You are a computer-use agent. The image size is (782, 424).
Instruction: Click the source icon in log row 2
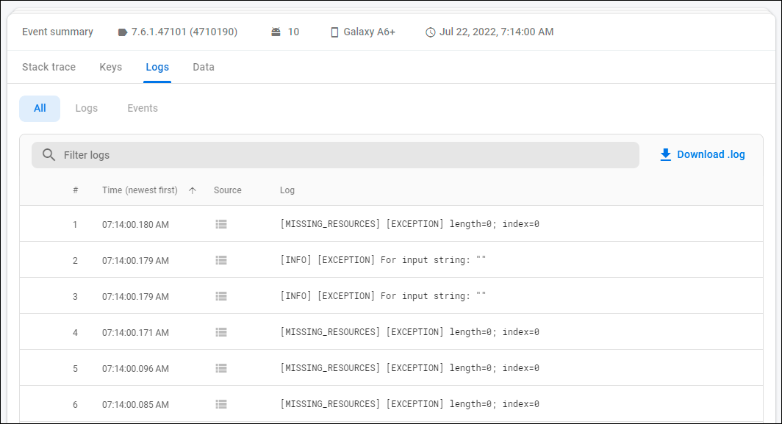click(x=221, y=260)
